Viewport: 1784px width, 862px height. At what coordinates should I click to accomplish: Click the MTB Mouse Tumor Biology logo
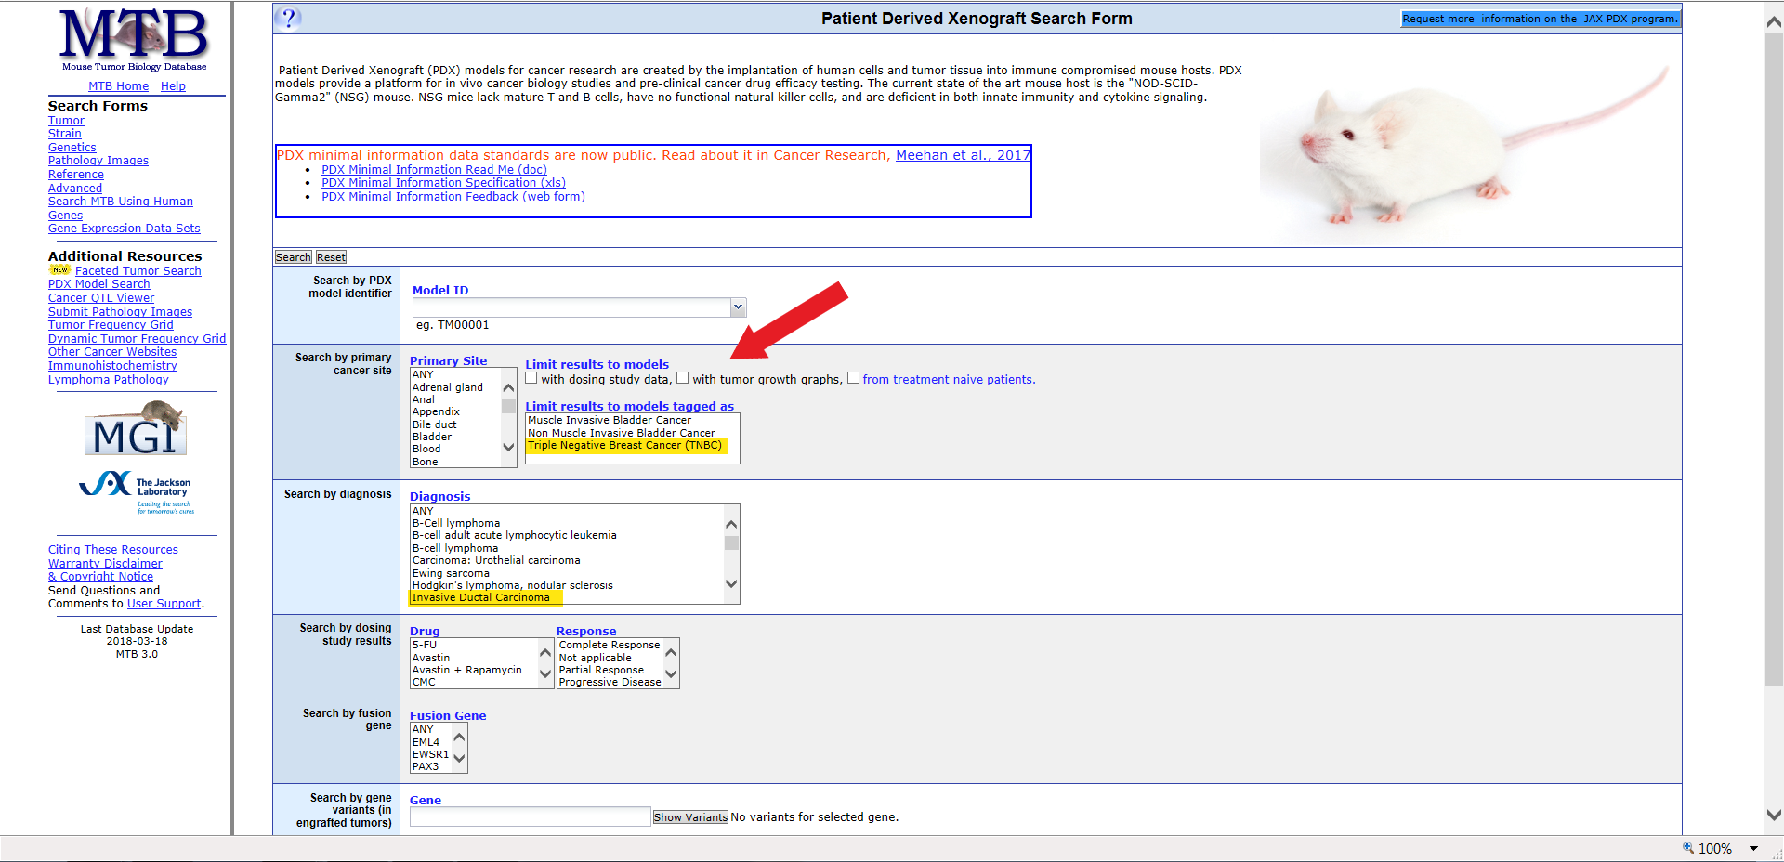[x=134, y=39]
